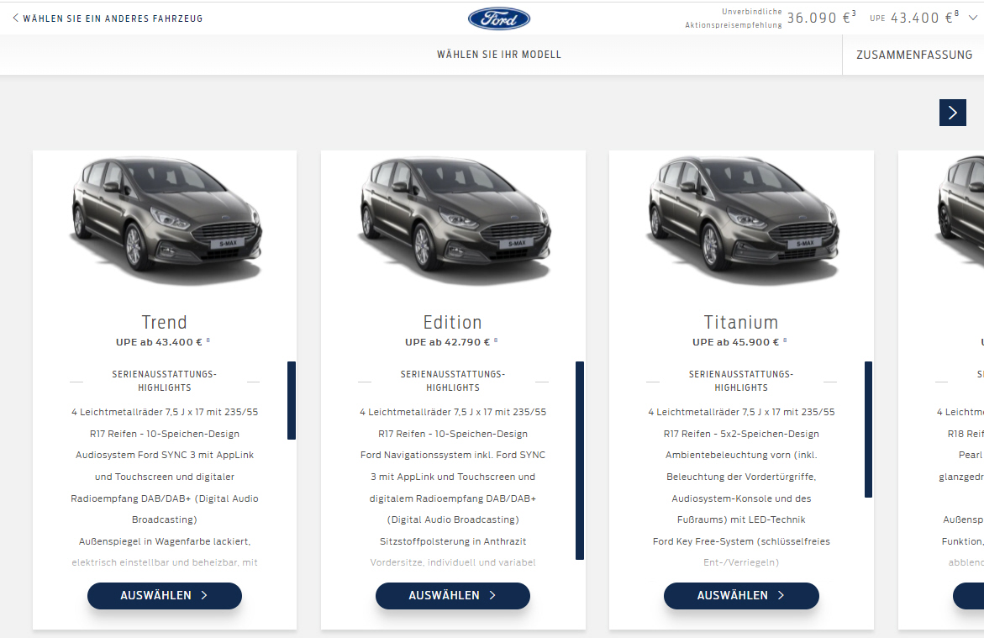Click the 'UPE ab 43.400 €' price
This screenshot has width=984, height=638.
tap(159, 342)
